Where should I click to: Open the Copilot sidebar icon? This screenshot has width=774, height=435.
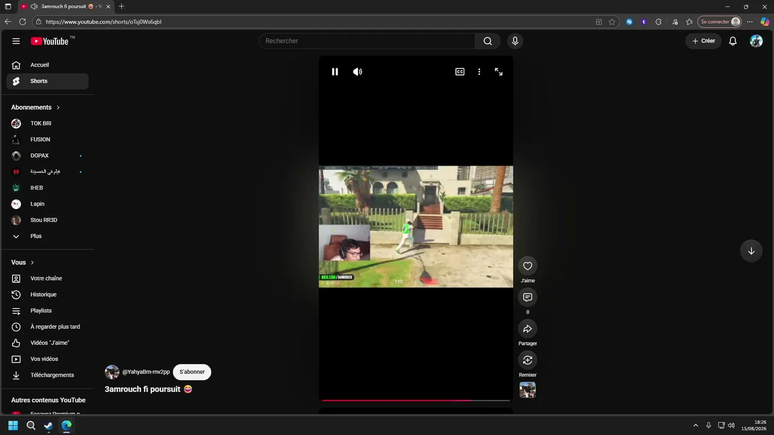click(765, 22)
